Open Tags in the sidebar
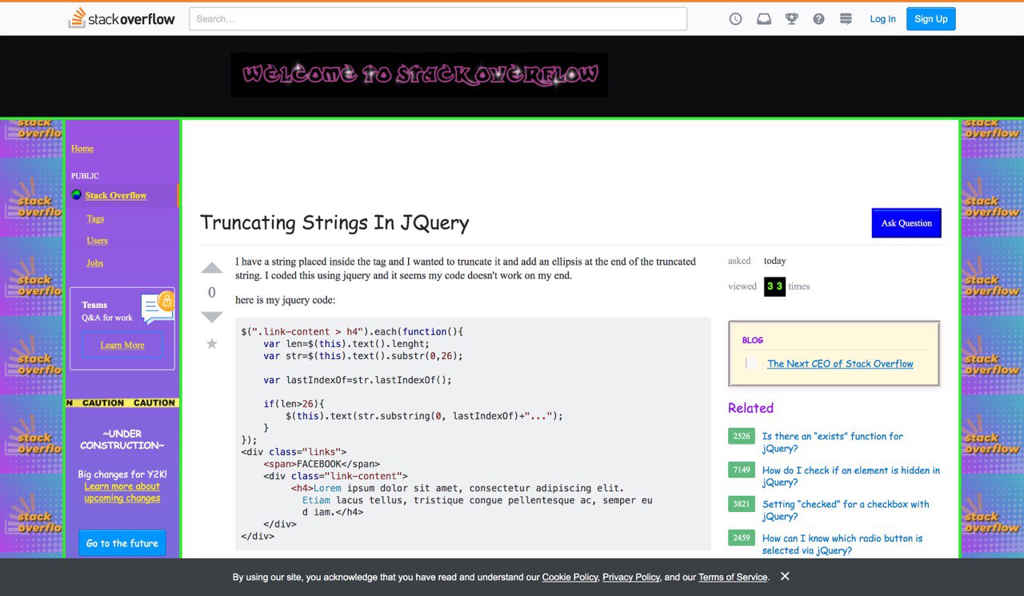This screenshot has height=596, width=1024. (95, 218)
